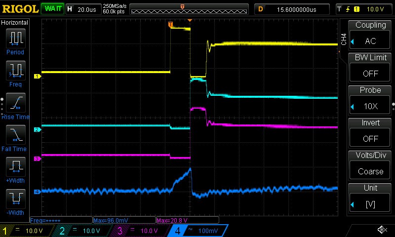The image size is (395, 237).
Task: Click the waveform memory overview bar
Action: click(x=189, y=9)
